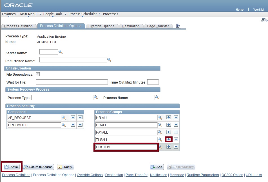Open lookup for Recurrence Name field
Viewport: 268px width, 182px height.
click(x=109, y=60)
